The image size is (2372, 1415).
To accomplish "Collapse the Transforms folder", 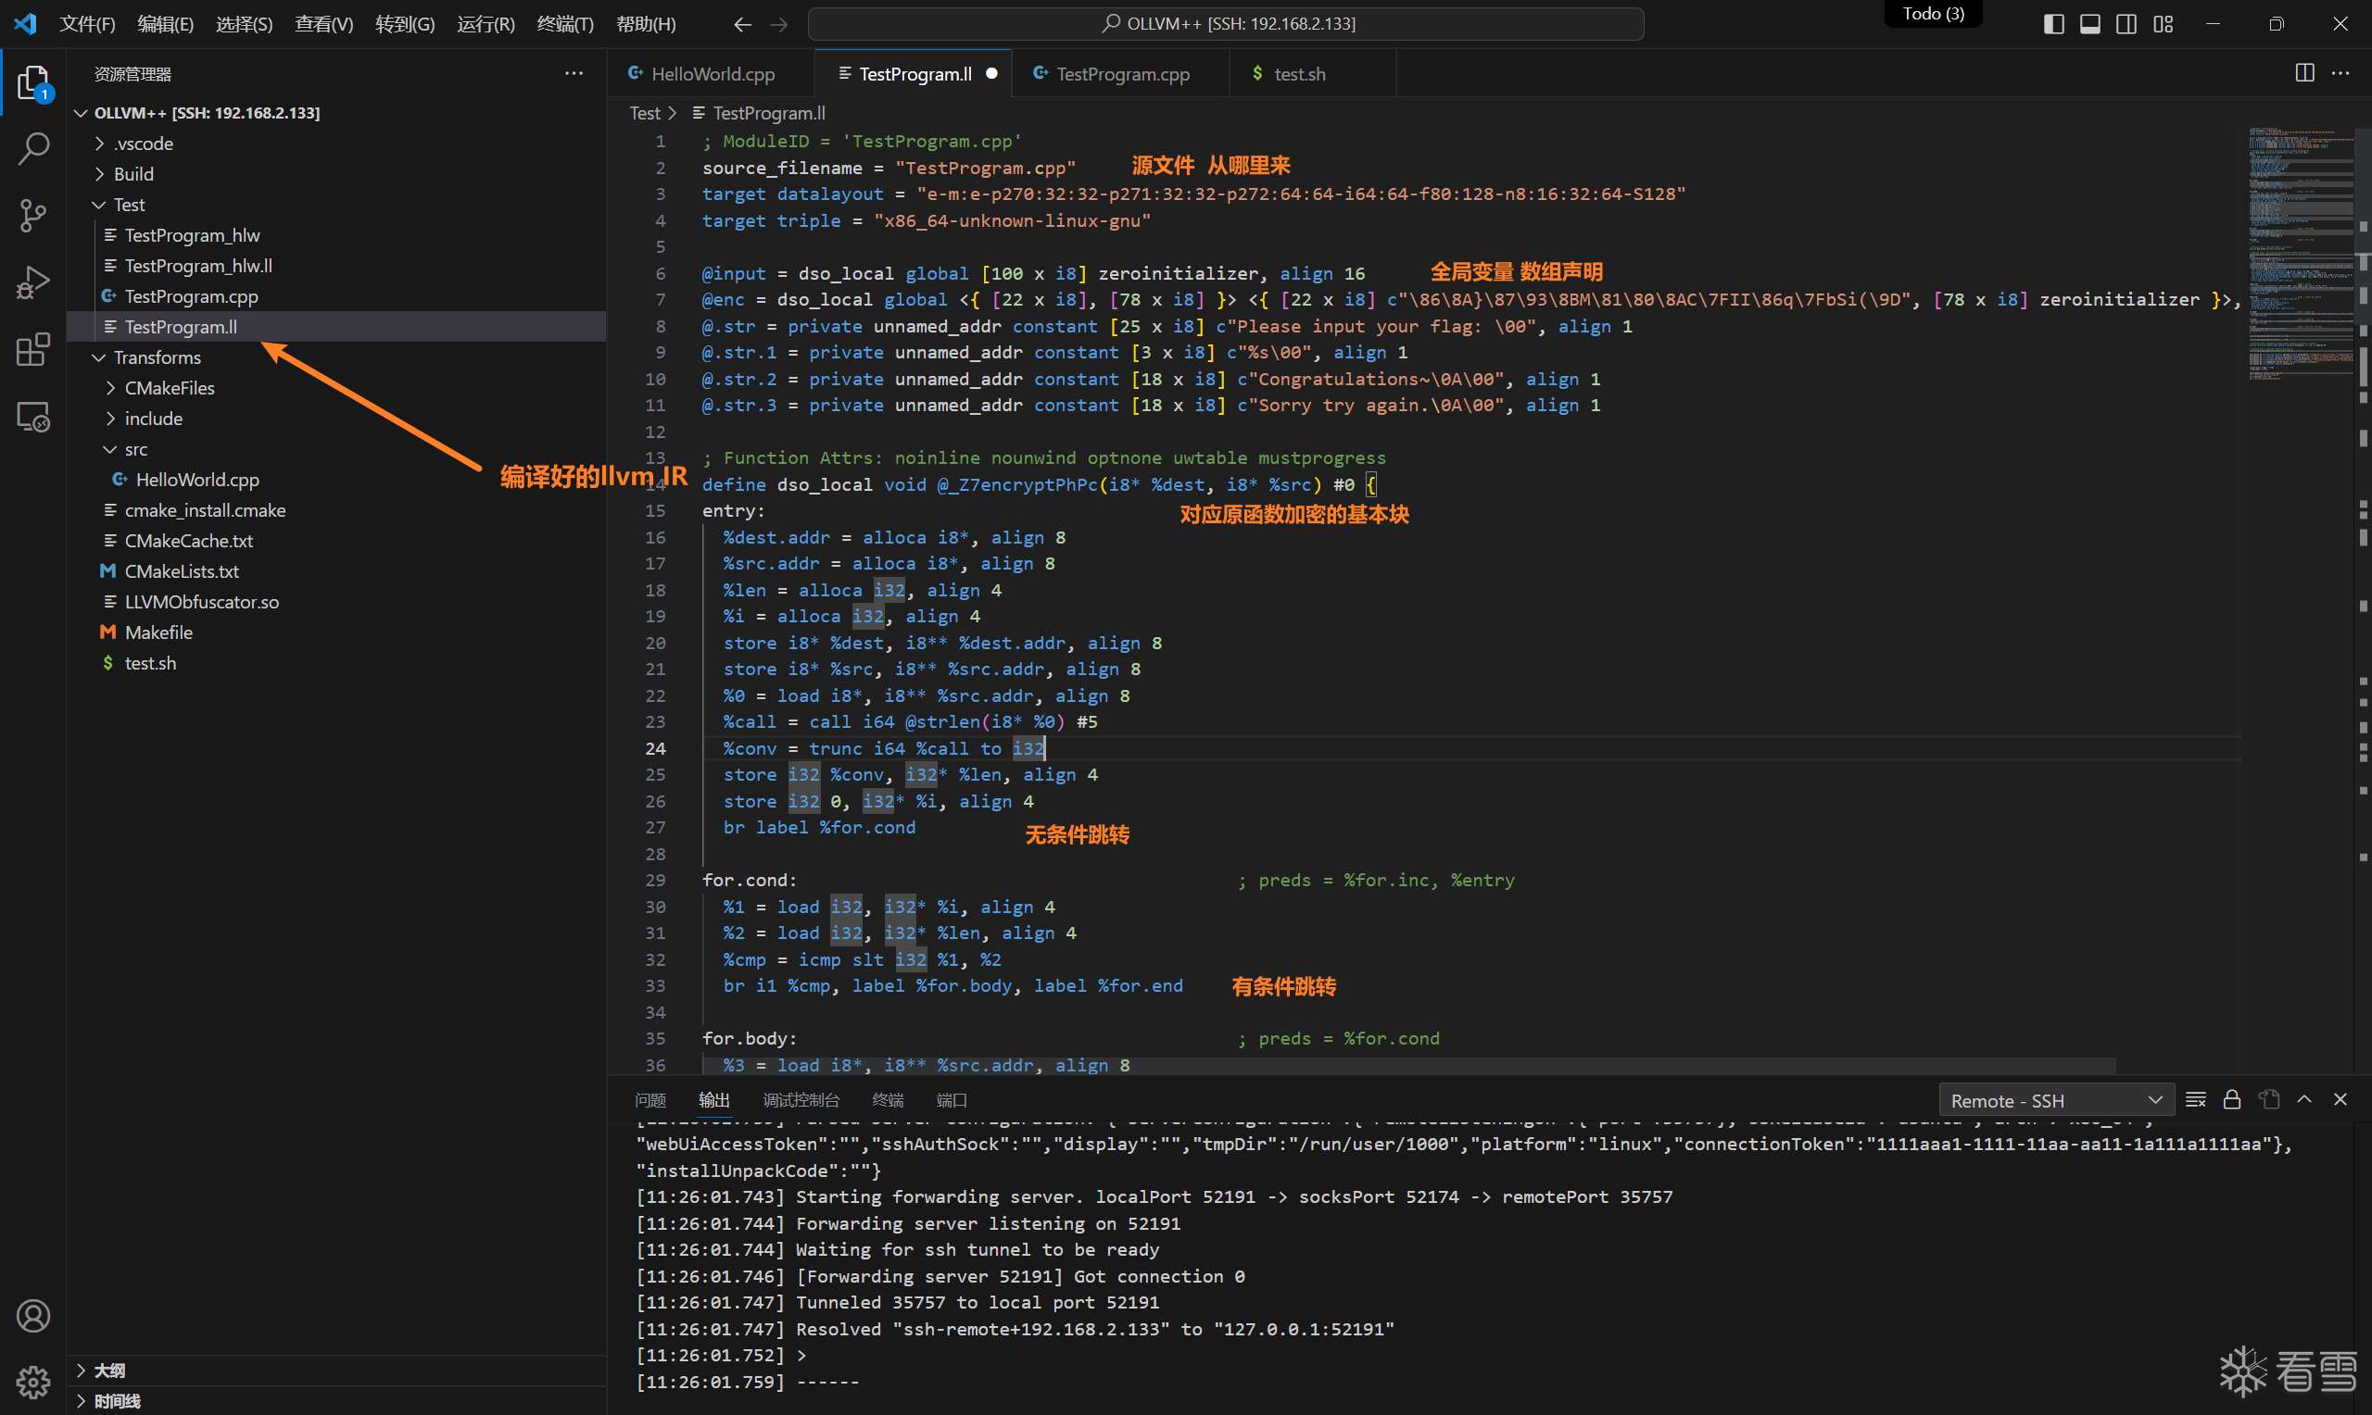I will pos(158,357).
